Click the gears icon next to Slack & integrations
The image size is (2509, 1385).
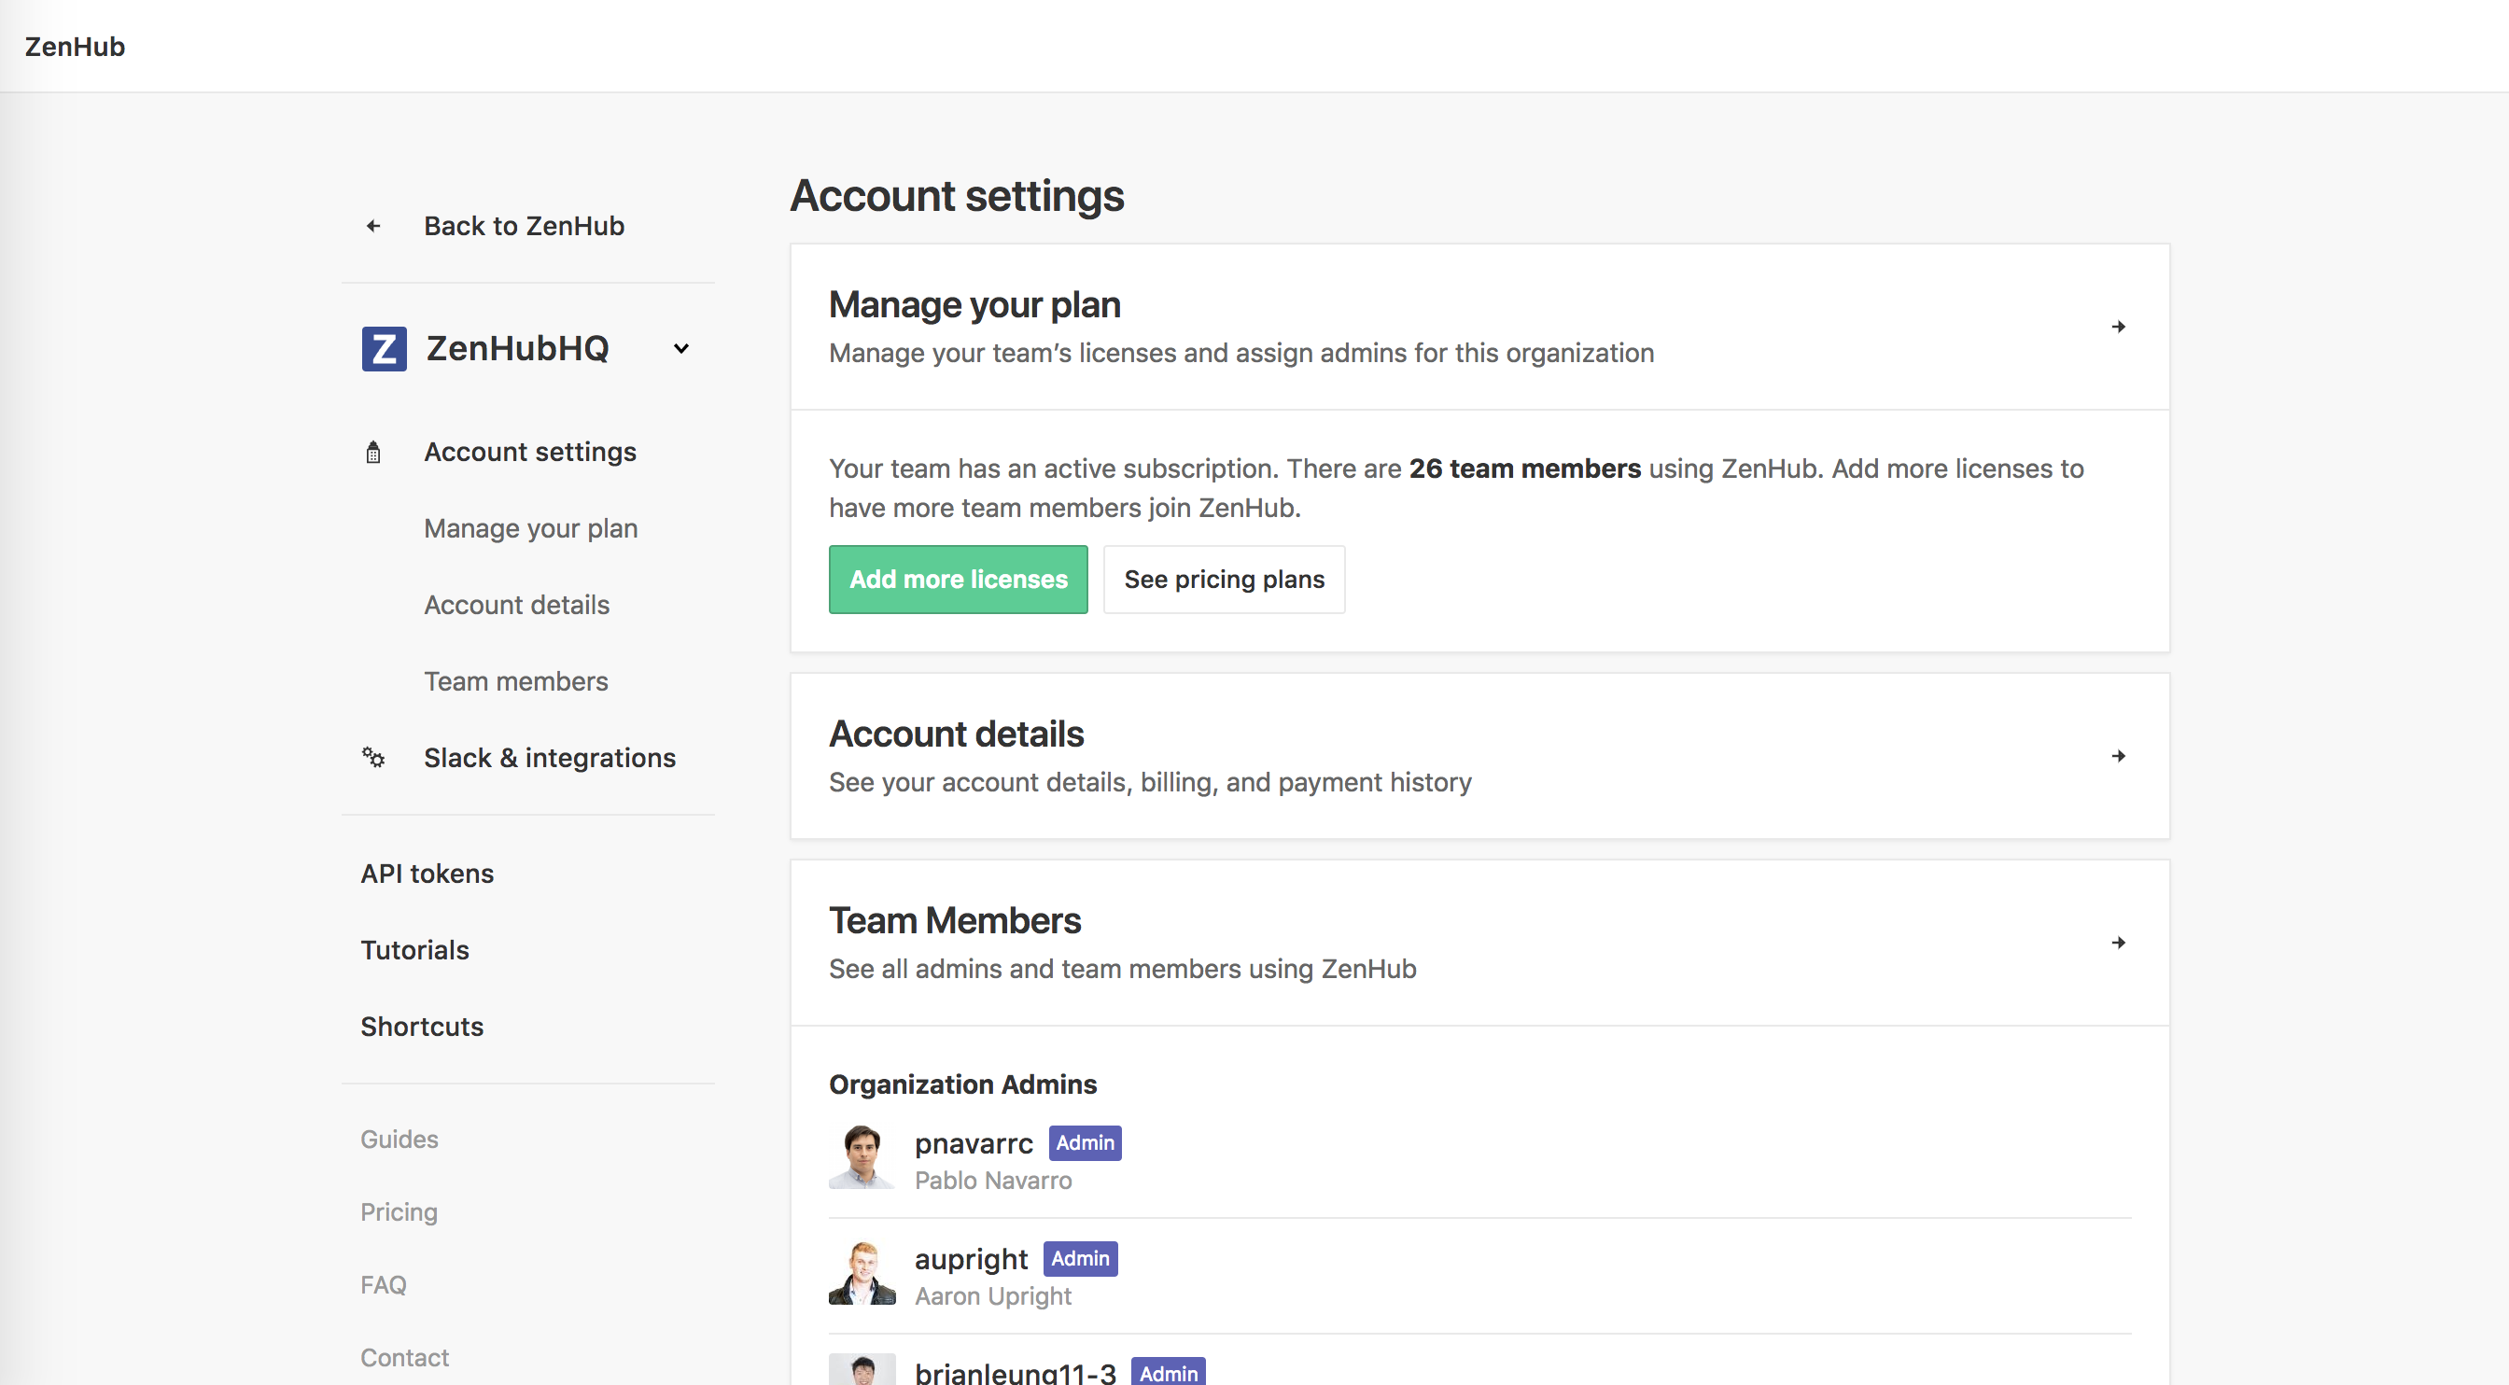click(x=373, y=758)
